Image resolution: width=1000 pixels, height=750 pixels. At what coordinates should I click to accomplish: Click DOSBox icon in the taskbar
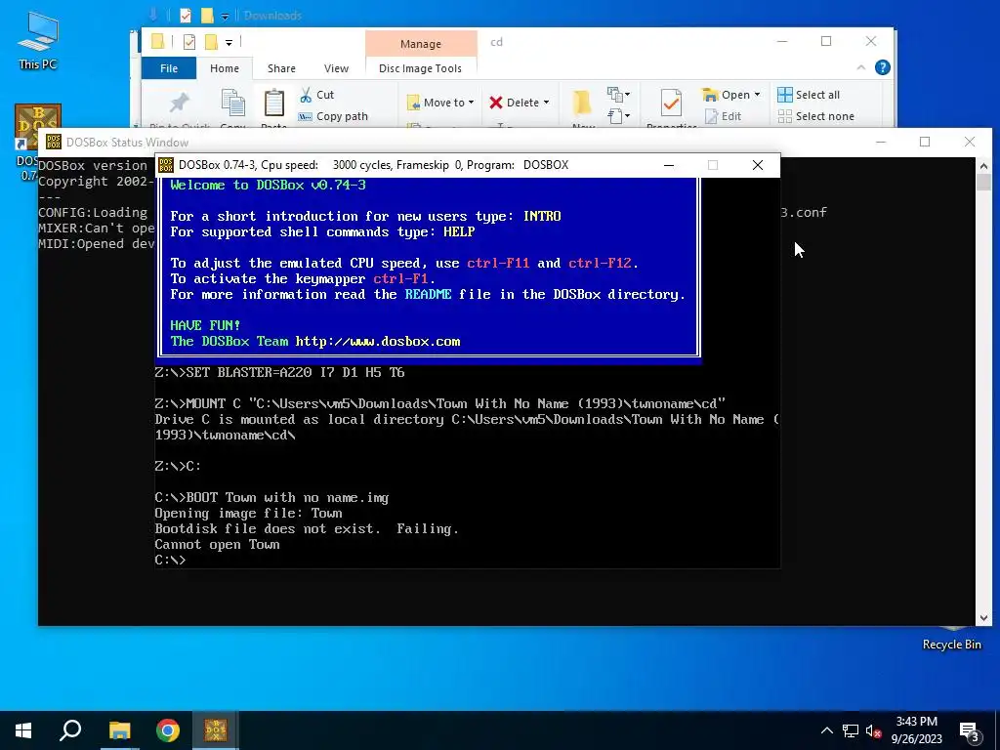pyautogui.click(x=216, y=730)
